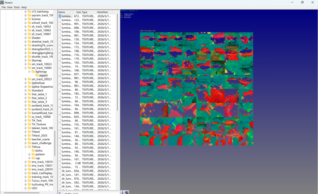Image resolution: width=318 pixels, height=194 pixels.
Task: Select the lumina file sized 748
Action: tap(87, 51)
